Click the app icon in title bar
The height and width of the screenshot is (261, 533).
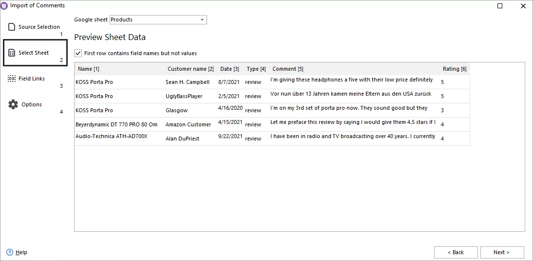point(5,5)
